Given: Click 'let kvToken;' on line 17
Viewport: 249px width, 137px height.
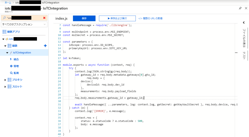Looking at the screenshot, I should pyautogui.click(x=71, y=58).
